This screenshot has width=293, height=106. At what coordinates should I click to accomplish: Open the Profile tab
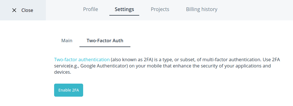point(91,9)
